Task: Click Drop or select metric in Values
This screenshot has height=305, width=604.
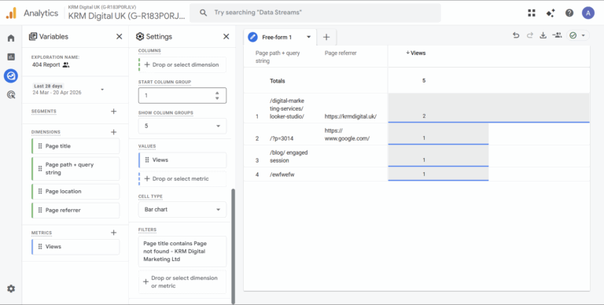Action: 182,178
